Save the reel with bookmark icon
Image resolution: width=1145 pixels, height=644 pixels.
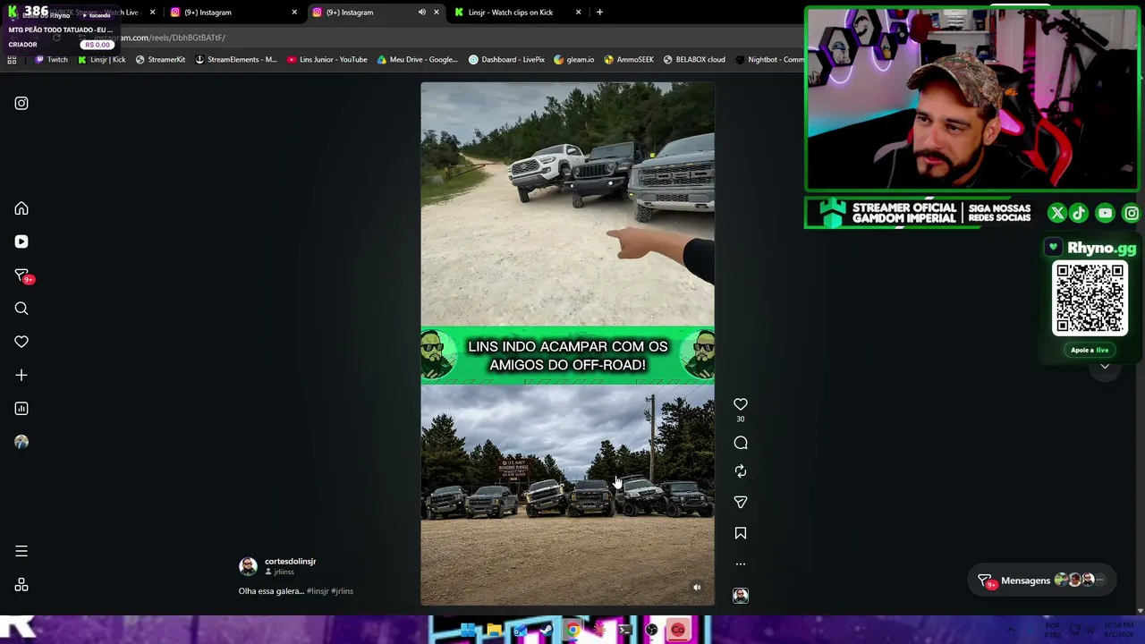741,533
